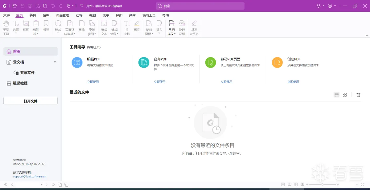Click 立即使用 under 合并PDF
The image size is (370, 190).
pos(160,82)
